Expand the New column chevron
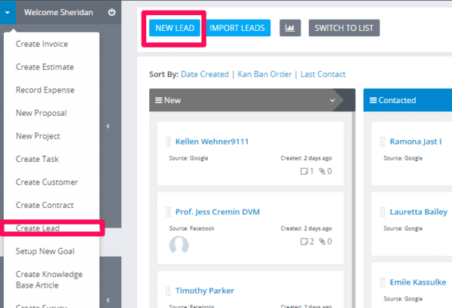The image size is (452, 308). tap(332, 100)
